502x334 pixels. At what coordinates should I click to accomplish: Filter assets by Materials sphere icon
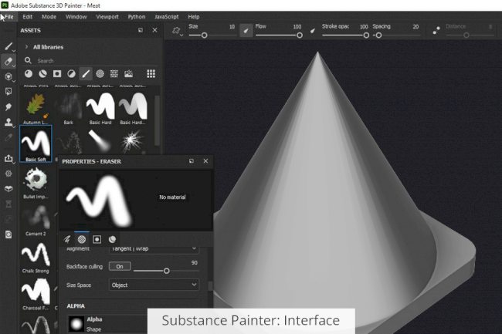point(29,74)
